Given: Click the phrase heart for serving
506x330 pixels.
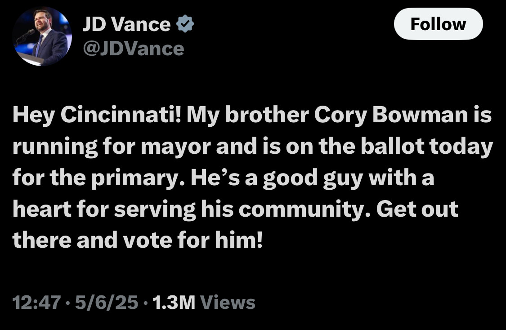Looking at the screenshot, I should pyautogui.click(x=104, y=210).
